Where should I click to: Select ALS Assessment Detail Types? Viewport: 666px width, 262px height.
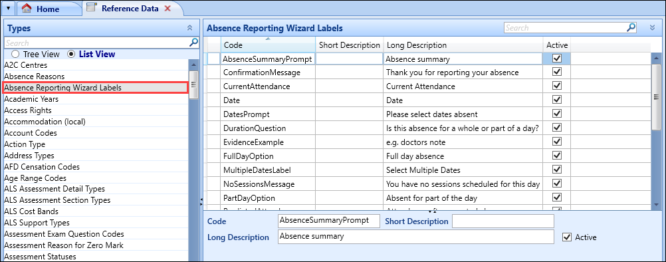pyautogui.click(x=96, y=189)
